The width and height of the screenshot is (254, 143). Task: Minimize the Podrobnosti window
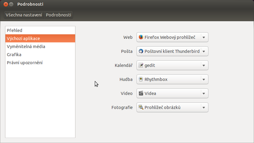tap(11, 4)
